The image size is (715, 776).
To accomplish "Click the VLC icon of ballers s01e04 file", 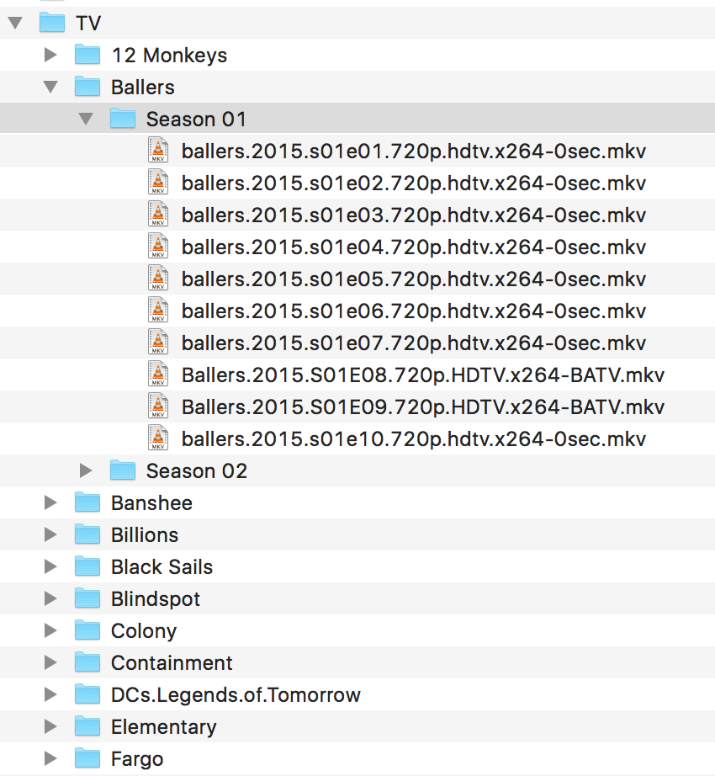I will coord(157,247).
